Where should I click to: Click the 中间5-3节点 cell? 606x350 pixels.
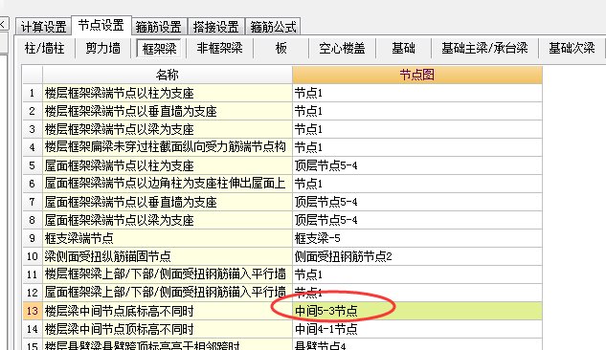[417, 311]
